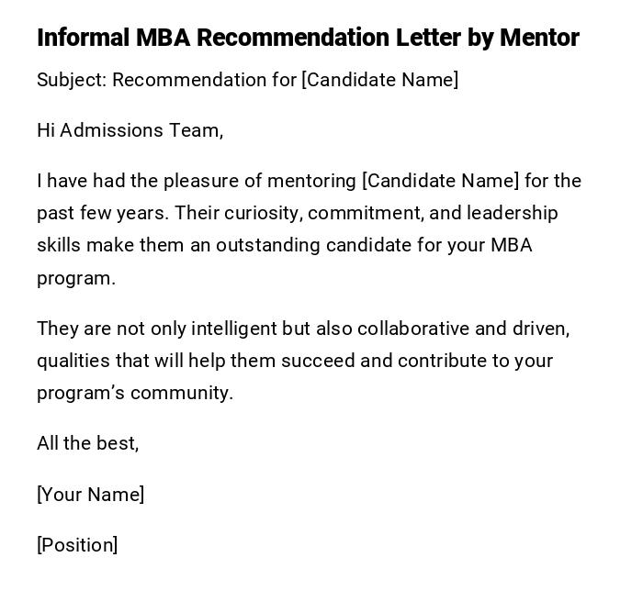The height and width of the screenshot is (602, 643).
Task: Click the [Your Name] placeholder
Action: pyautogui.click(x=90, y=495)
